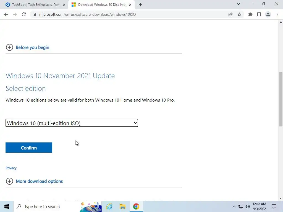Expand the Before you begin section
Viewport: 283px width, 212px height.
[x=10, y=47]
